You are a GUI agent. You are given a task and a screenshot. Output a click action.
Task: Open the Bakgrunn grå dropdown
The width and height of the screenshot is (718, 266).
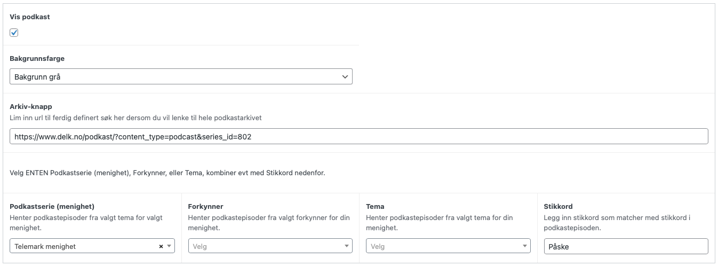(181, 77)
